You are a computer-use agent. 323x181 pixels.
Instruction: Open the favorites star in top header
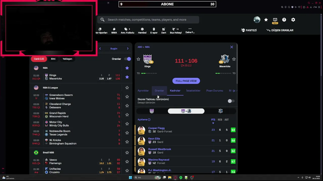click(266, 20)
